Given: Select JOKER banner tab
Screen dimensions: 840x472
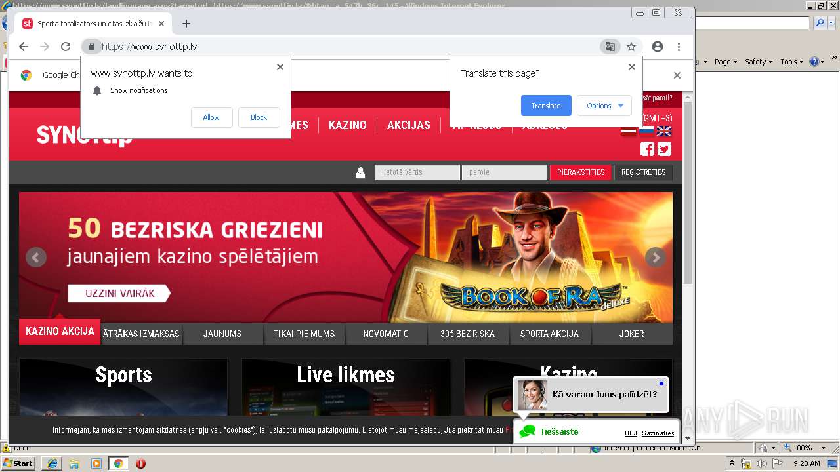Looking at the screenshot, I should [632, 334].
